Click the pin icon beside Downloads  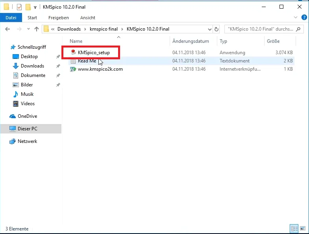58,66
